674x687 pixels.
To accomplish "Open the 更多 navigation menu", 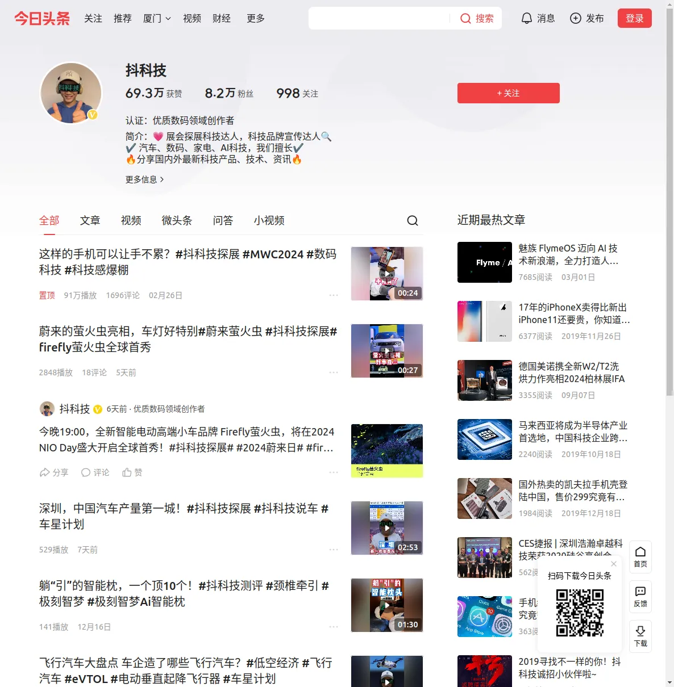I will coord(256,18).
